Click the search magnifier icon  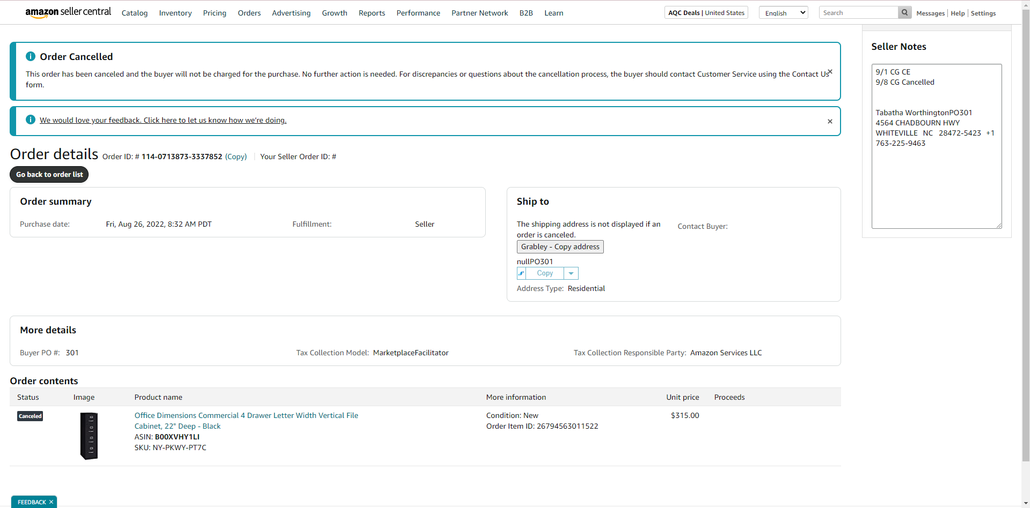(904, 12)
